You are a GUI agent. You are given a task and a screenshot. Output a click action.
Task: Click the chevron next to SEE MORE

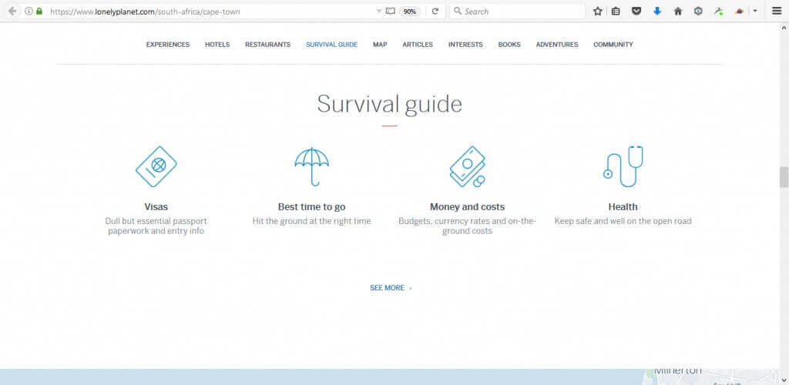click(x=410, y=289)
